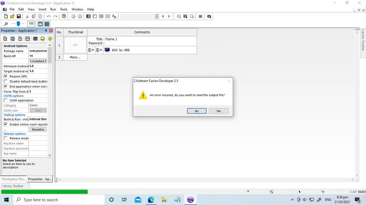Viewport: 366px width, 205px height.
Task: Open the Run menu
Action: [x=53, y=9]
